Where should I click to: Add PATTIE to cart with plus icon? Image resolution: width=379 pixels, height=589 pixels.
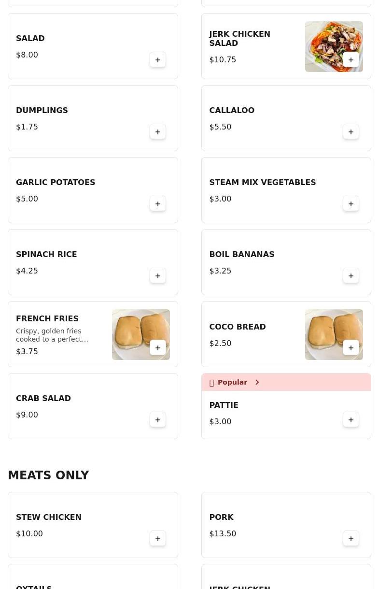click(351, 420)
